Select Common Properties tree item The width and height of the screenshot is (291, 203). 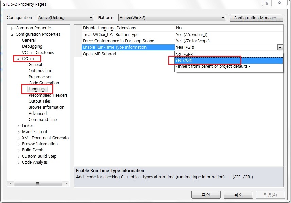[34, 28]
